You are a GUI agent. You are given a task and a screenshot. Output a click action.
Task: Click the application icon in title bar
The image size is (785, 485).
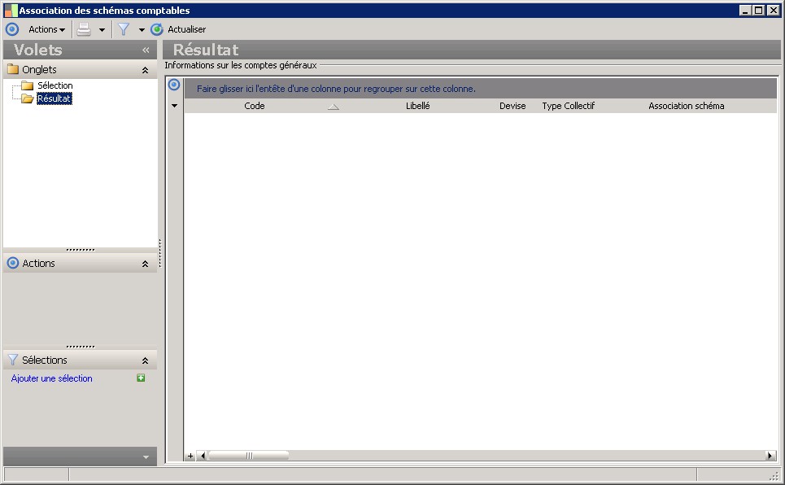tap(11, 10)
